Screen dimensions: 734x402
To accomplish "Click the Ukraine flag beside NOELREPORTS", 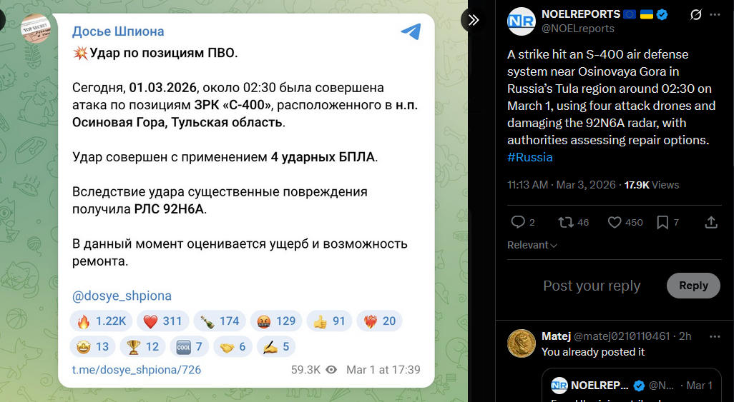I will [647, 14].
